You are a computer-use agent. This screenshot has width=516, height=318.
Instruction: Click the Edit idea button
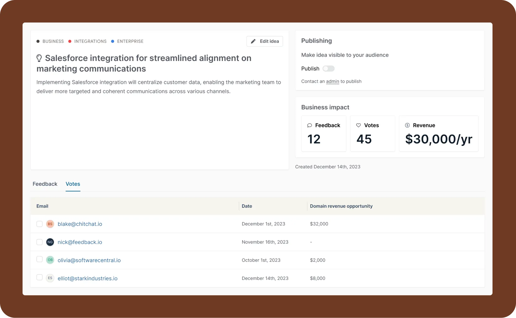(x=264, y=41)
